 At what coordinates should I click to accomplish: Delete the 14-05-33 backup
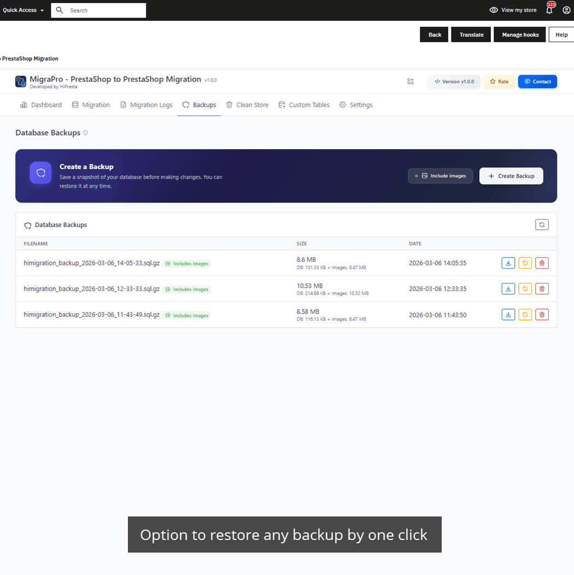[x=542, y=263]
